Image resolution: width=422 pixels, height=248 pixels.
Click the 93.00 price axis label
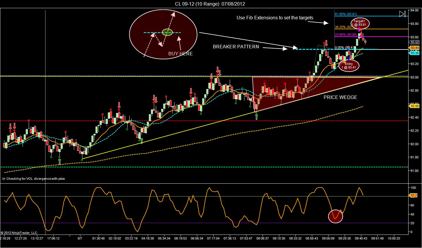415,77
